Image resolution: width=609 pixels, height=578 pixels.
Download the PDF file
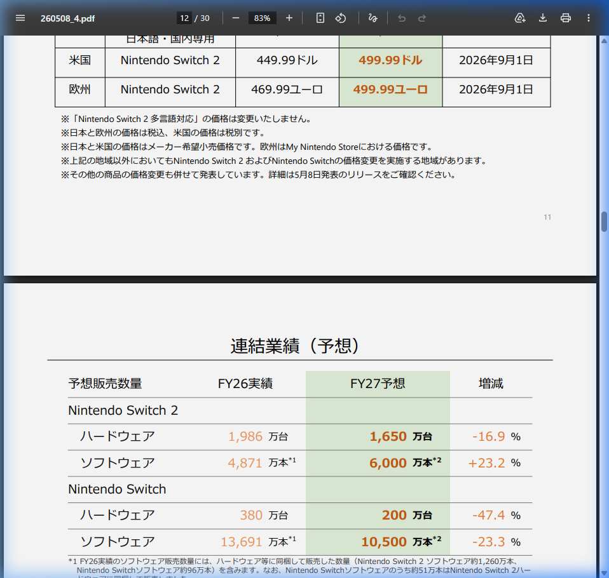pyautogui.click(x=543, y=18)
